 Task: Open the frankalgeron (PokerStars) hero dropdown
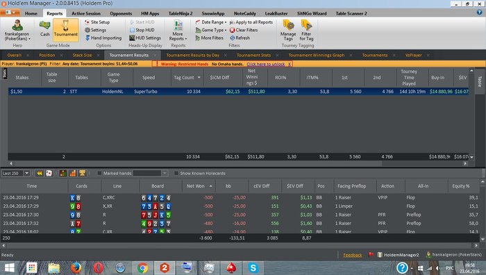tap(17, 30)
